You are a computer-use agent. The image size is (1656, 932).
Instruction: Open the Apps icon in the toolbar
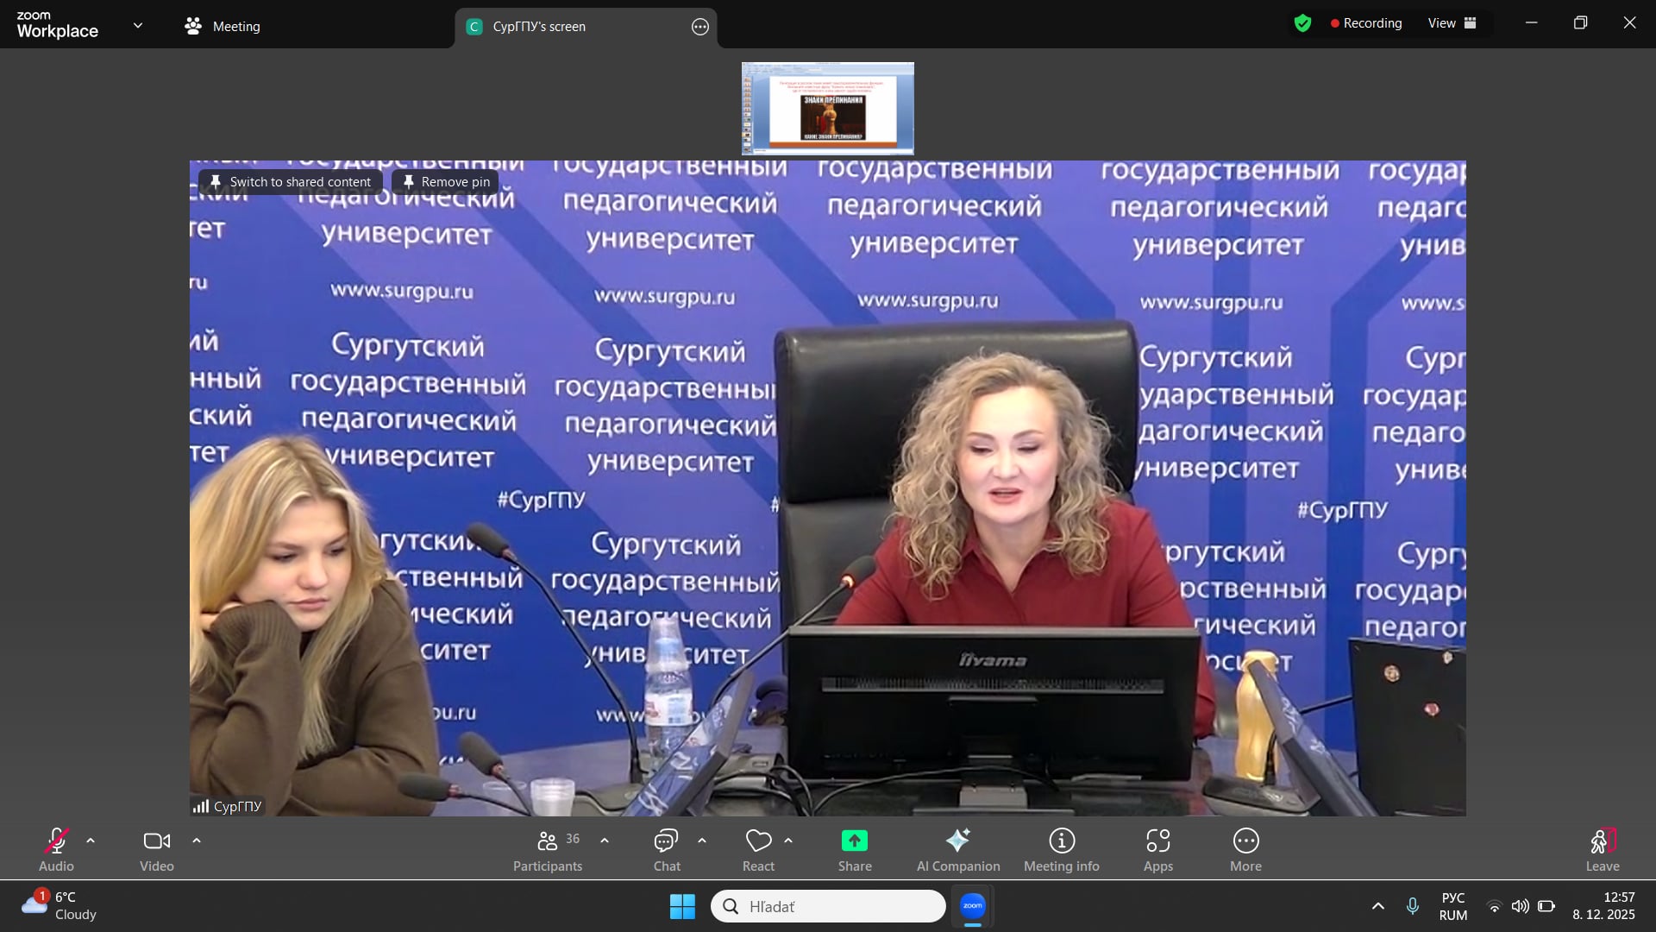[1157, 841]
